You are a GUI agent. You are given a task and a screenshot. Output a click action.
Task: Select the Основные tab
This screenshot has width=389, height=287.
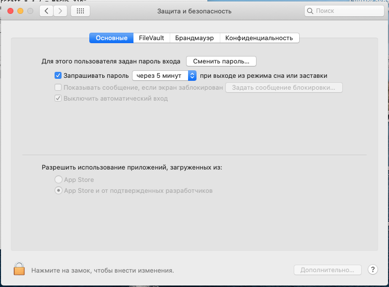tap(112, 38)
